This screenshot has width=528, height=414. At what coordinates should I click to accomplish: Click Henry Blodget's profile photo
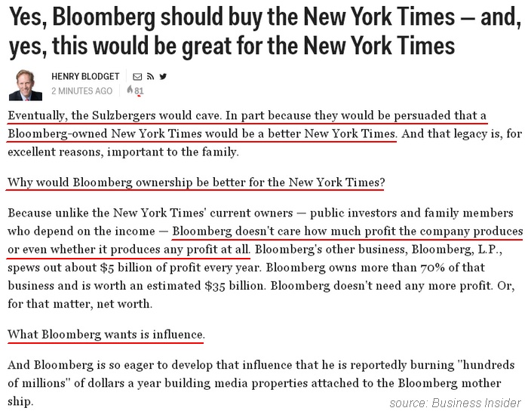pos(26,84)
